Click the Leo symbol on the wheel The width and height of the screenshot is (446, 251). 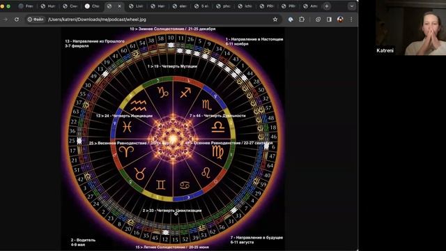(206, 172)
